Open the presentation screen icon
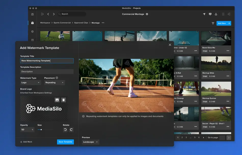Viewport: 242px width, 155px height. [x=210, y=14]
